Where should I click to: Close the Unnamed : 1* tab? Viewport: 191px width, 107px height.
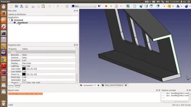click(98, 85)
